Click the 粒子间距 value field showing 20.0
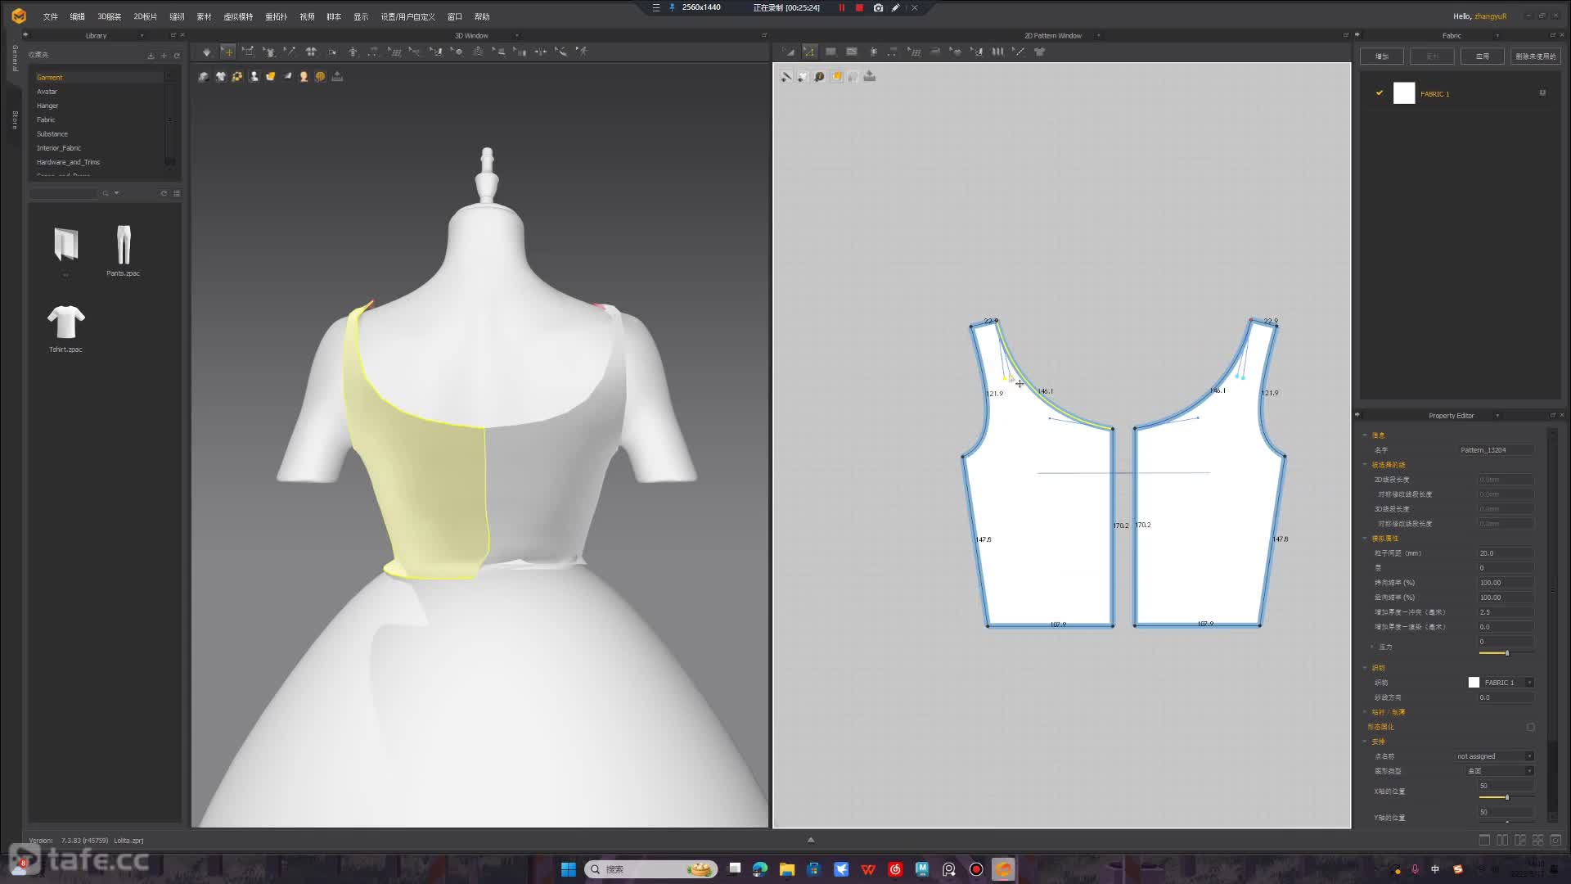Image resolution: width=1571 pixels, height=884 pixels. [x=1506, y=553]
